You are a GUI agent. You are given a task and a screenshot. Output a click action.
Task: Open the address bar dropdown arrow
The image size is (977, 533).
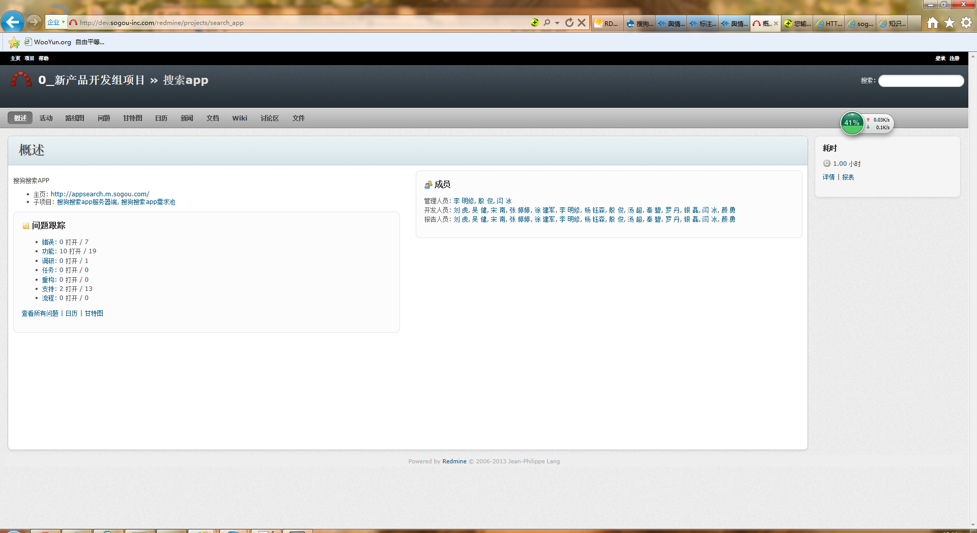coord(557,23)
